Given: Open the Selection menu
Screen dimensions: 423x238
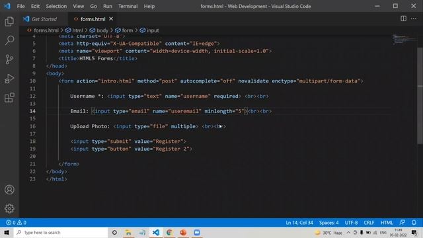Looking at the screenshot, I should 56,6.
